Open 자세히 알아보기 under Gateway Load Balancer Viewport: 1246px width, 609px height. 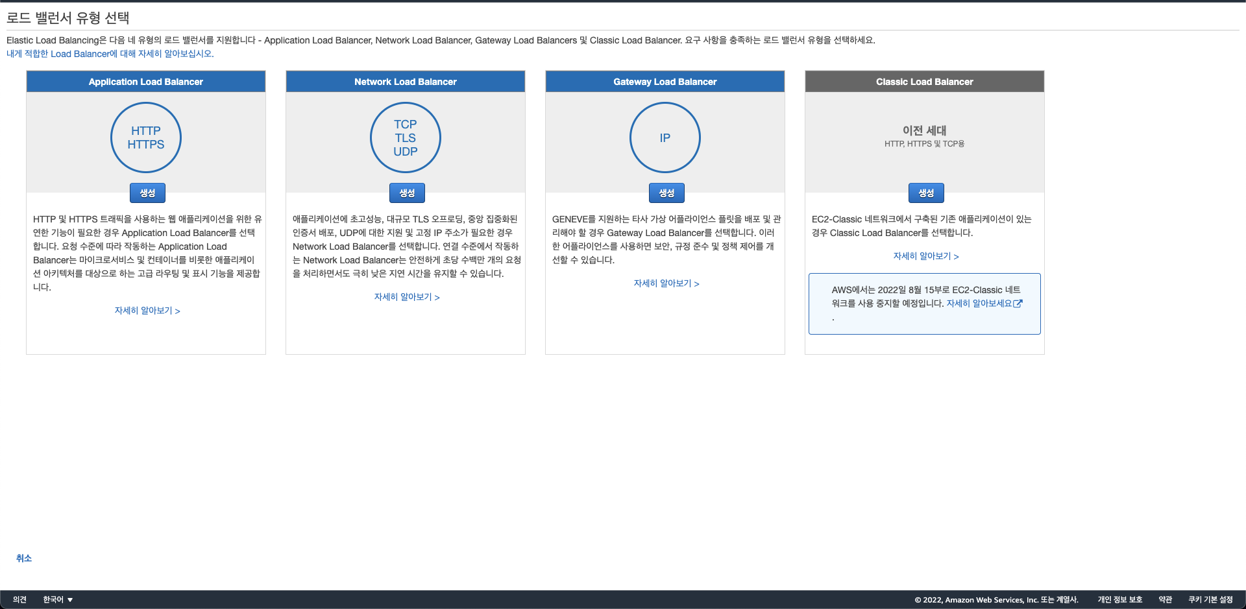point(666,283)
